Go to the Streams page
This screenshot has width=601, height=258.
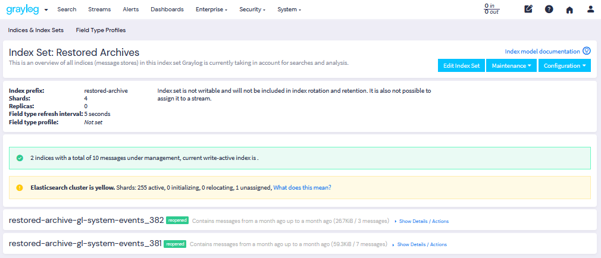(x=99, y=10)
